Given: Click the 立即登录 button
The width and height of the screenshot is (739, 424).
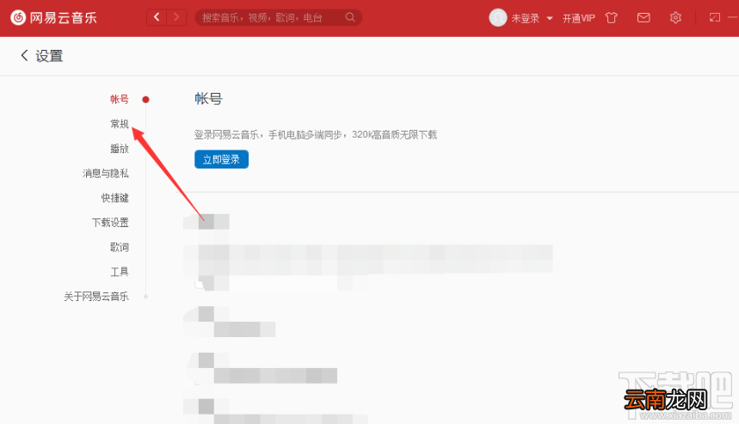Looking at the screenshot, I should point(221,159).
